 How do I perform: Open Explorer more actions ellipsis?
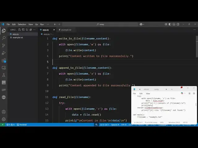[x=34, y=30]
